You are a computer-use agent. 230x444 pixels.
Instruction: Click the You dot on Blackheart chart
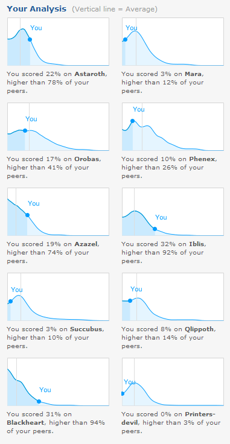[x=39, y=401]
